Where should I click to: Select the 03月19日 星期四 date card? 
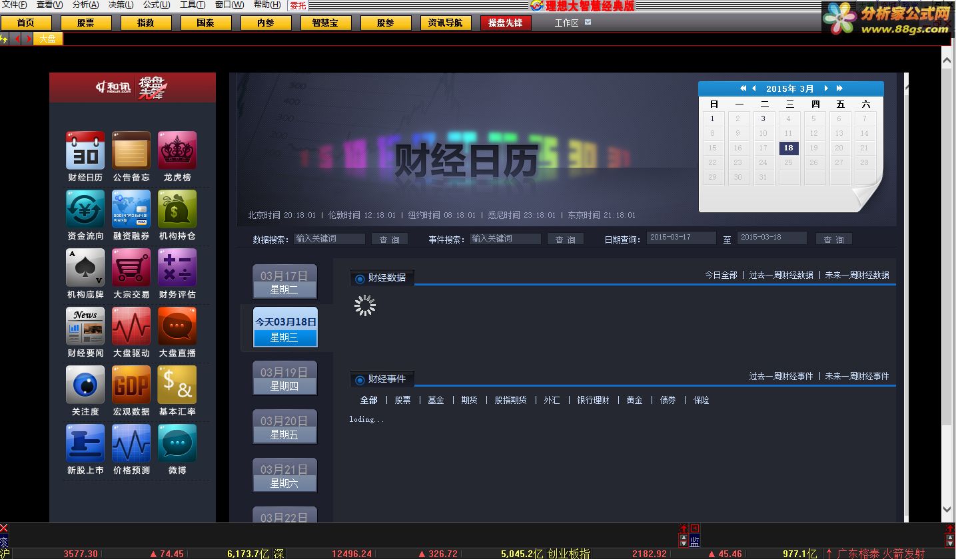[284, 379]
